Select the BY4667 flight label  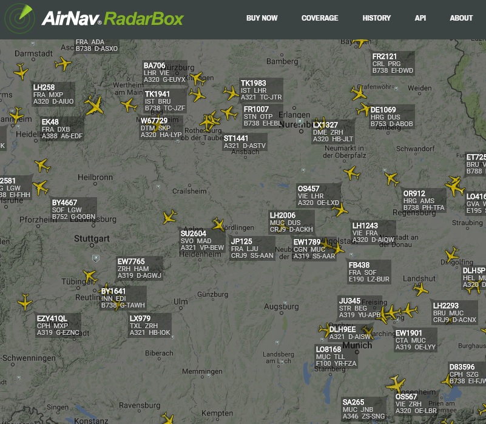tap(73, 209)
